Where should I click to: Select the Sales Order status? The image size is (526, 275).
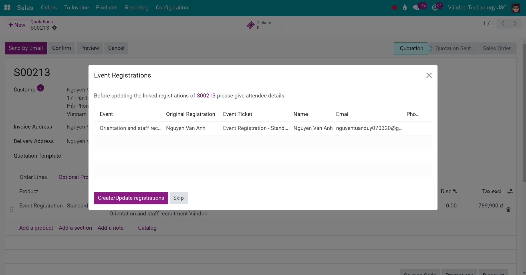[x=497, y=48]
